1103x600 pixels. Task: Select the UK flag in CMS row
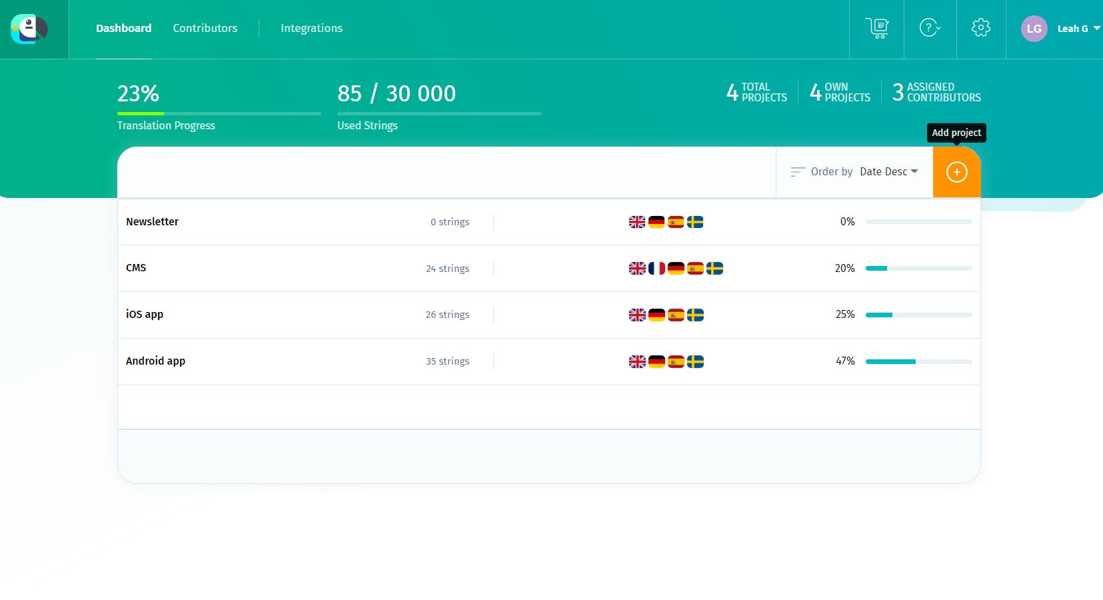tap(637, 268)
